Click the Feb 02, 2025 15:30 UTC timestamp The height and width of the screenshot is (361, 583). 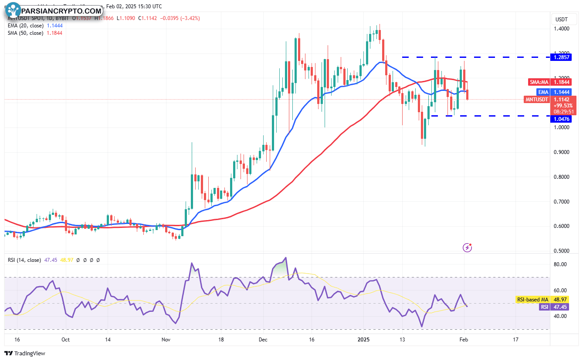point(134,7)
